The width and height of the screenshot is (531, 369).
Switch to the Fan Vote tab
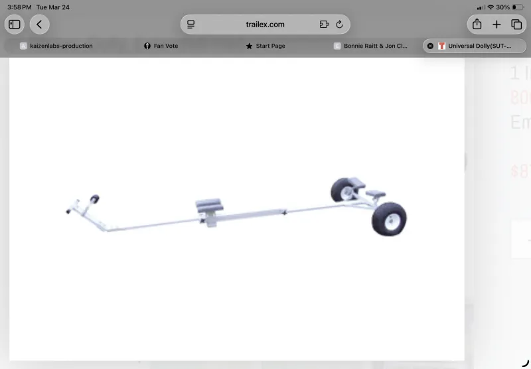point(161,46)
